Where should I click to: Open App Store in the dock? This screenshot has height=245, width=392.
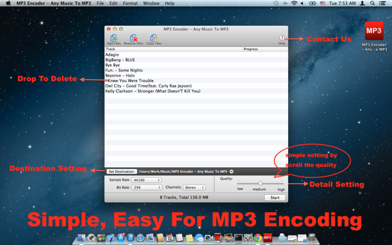tap(121, 238)
